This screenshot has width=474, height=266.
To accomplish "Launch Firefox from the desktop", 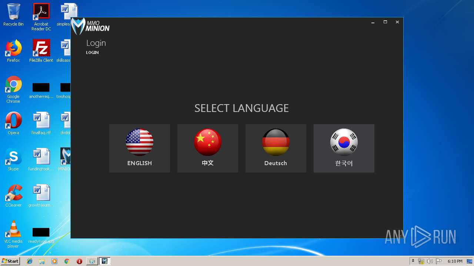I will [x=13, y=51].
